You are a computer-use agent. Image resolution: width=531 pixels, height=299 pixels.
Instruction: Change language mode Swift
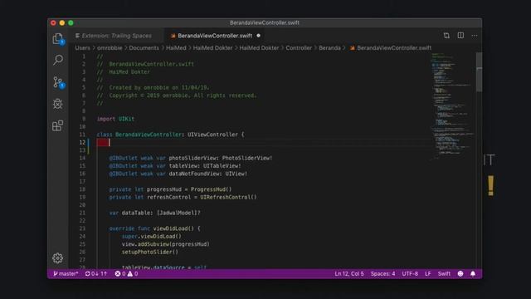(444, 273)
